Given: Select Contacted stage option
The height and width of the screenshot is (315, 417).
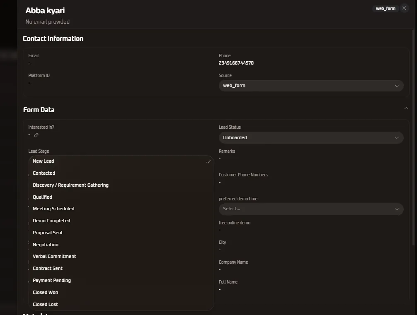Looking at the screenshot, I should pyautogui.click(x=121, y=173).
